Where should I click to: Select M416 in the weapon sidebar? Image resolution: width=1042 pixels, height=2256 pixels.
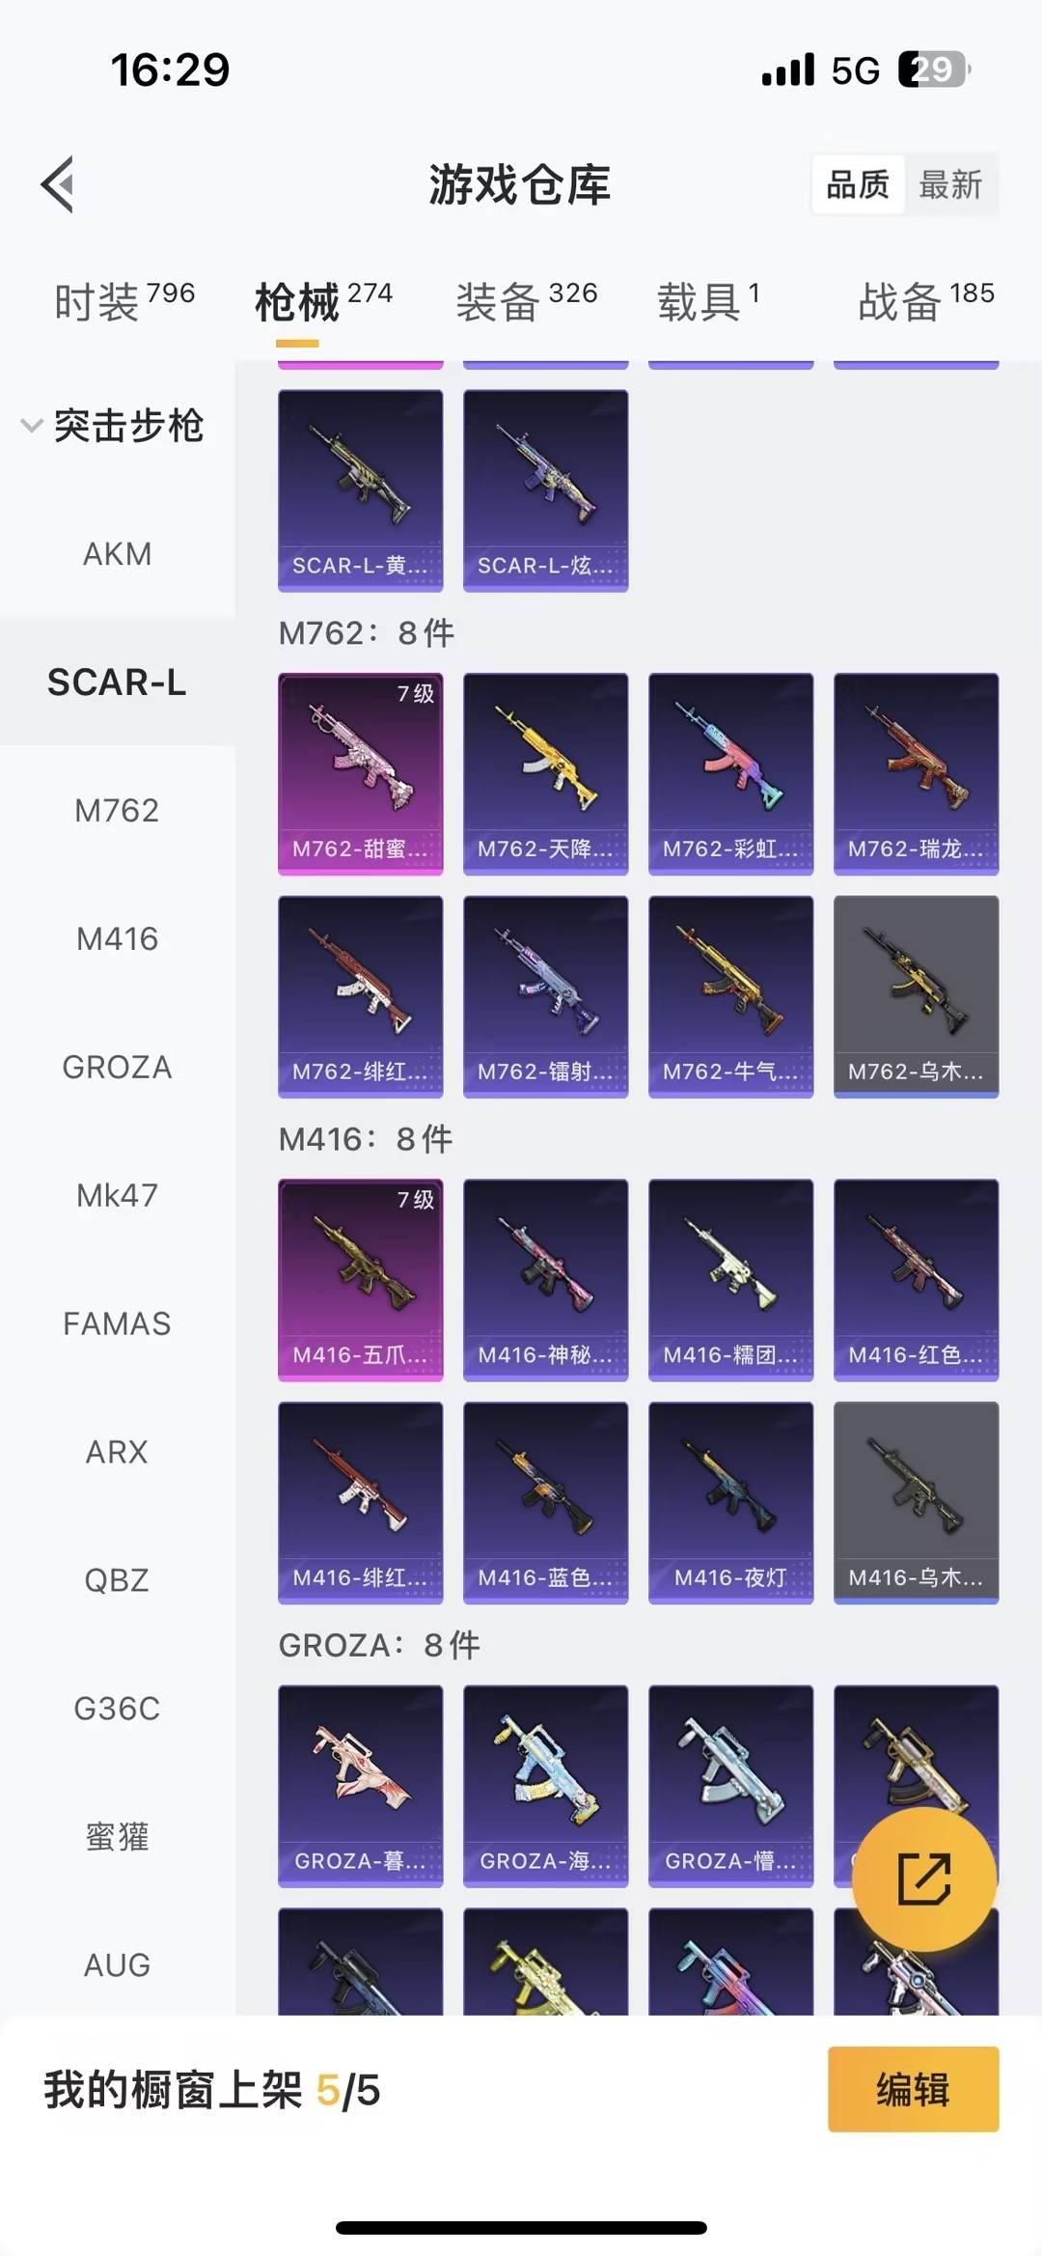point(117,938)
